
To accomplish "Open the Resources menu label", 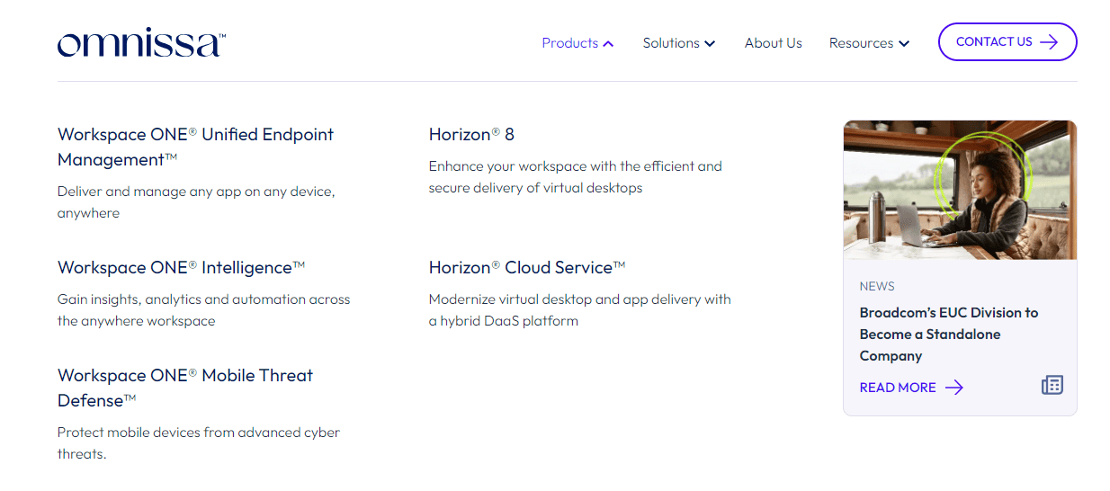I will [x=861, y=43].
